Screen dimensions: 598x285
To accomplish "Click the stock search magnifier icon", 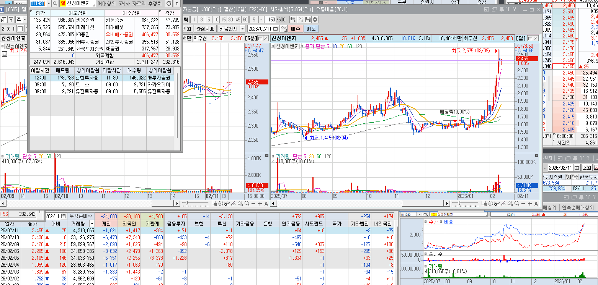I will 55,3.
